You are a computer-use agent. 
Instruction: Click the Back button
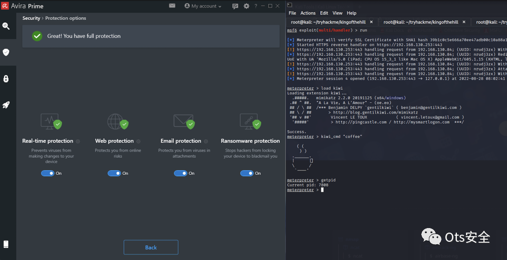151,247
